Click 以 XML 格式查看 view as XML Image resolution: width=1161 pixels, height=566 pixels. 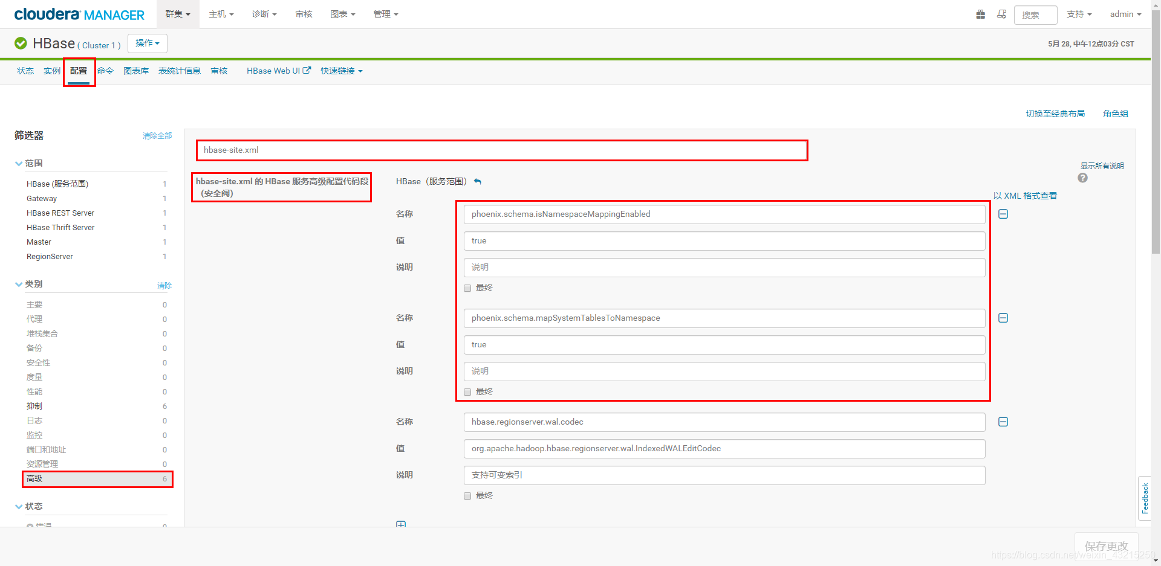(x=1026, y=196)
